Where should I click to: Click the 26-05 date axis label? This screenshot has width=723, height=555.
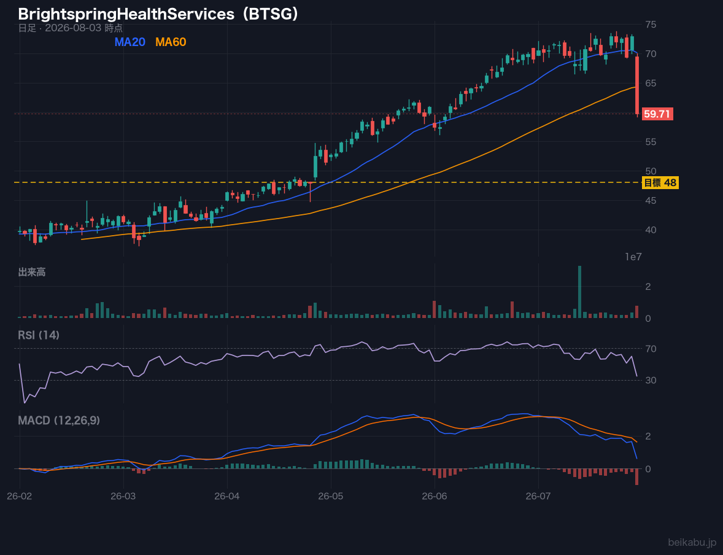pyautogui.click(x=331, y=497)
